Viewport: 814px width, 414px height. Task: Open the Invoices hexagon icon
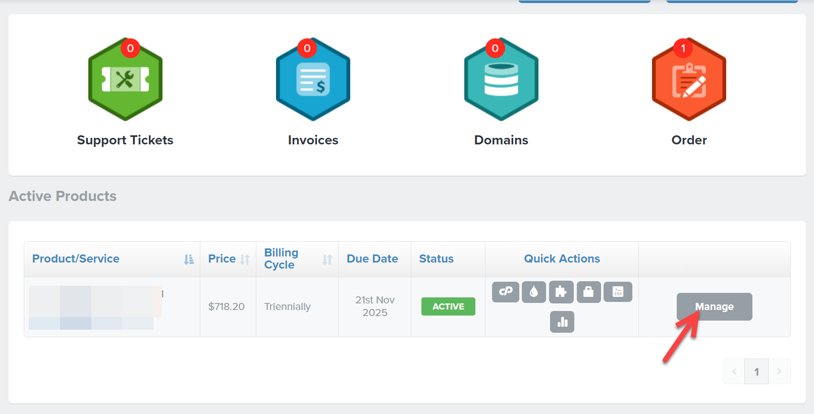pos(313,79)
